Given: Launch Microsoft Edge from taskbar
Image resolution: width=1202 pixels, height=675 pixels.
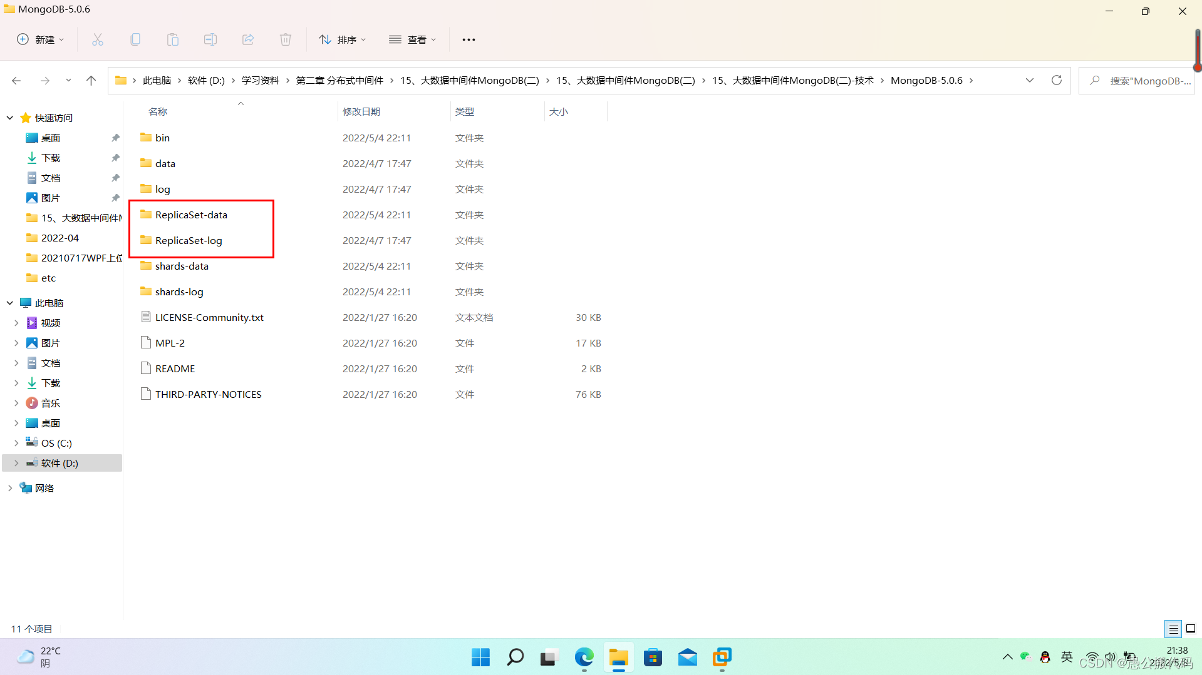Looking at the screenshot, I should coord(584,657).
